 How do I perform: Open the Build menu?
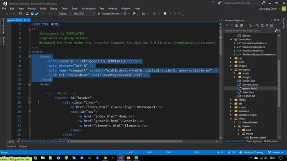coord(43,8)
